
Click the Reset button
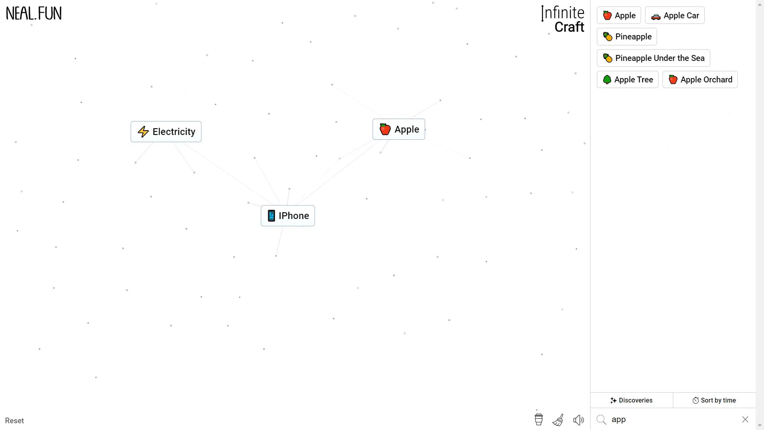(14, 420)
